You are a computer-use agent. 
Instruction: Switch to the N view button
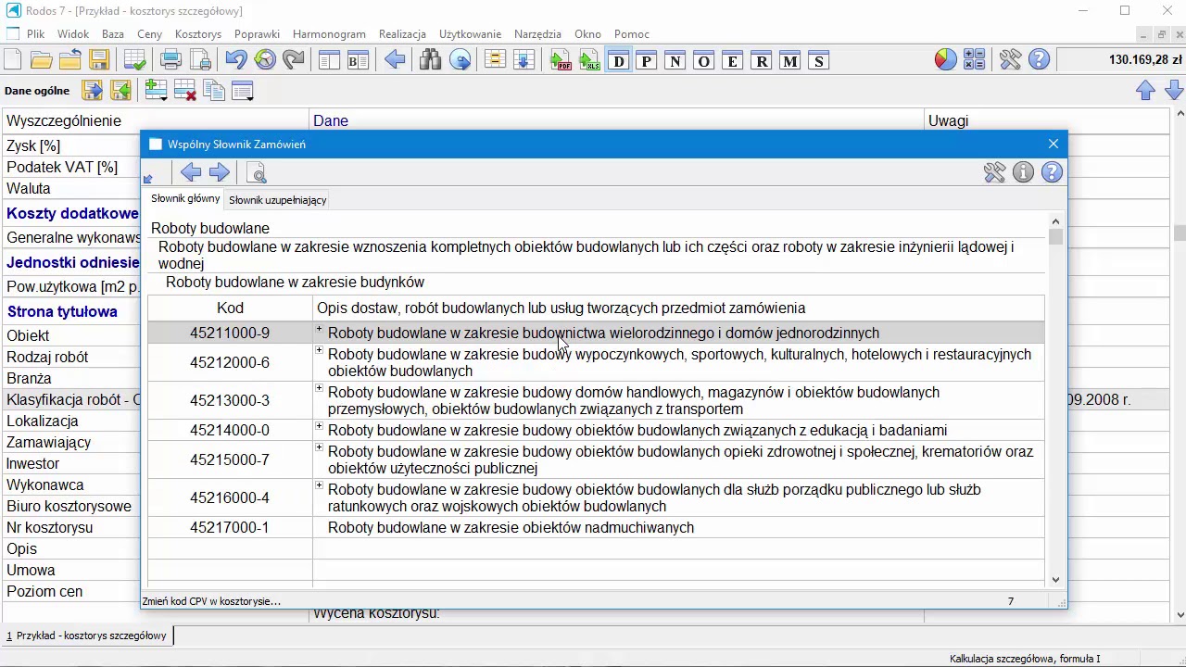(675, 61)
